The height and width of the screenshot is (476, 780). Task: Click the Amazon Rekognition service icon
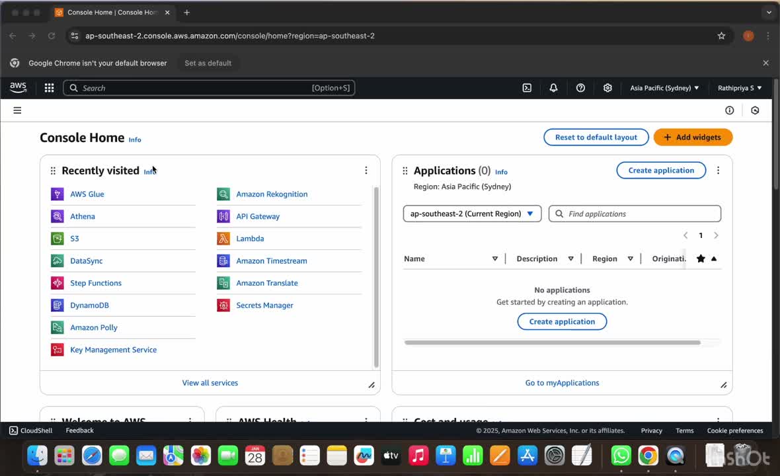(x=223, y=194)
